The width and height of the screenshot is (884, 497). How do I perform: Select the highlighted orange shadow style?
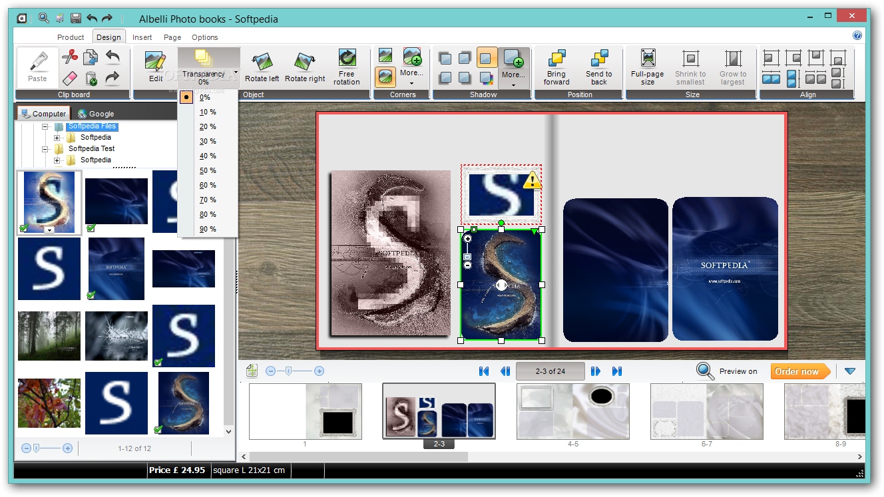487,57
